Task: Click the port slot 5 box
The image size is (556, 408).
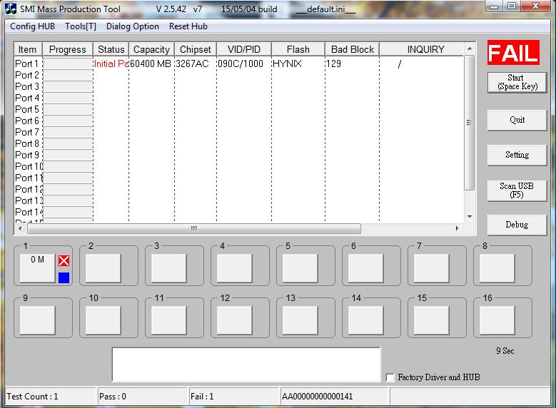Action: 300,268
